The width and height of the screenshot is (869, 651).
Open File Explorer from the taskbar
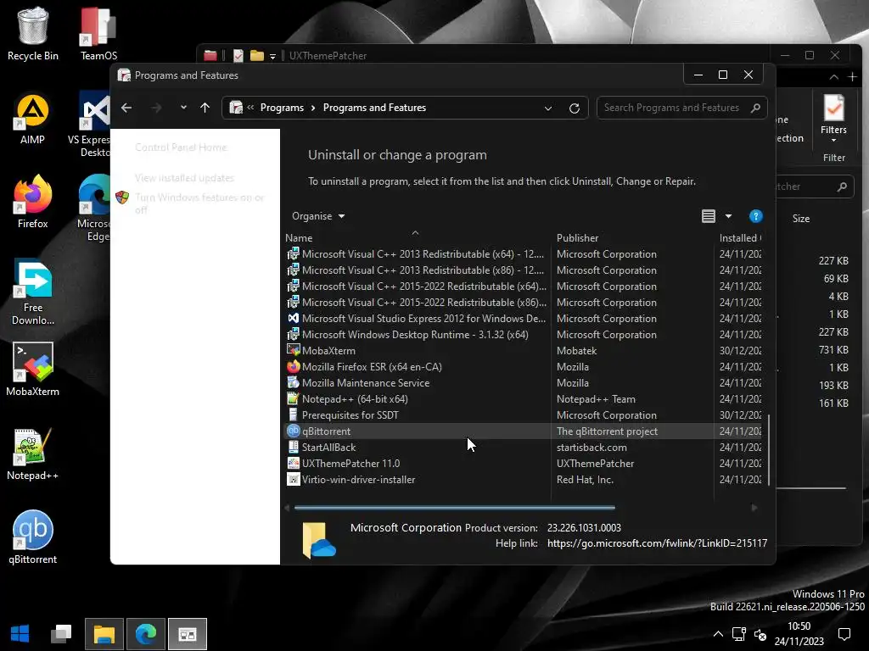click(104, 634)
